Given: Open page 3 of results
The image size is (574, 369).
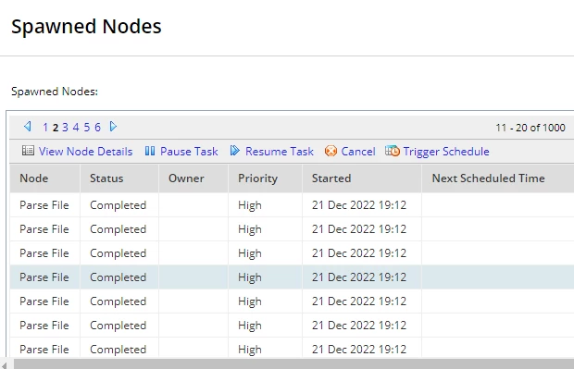Looking at the screenshot, I should coord(65,128).
